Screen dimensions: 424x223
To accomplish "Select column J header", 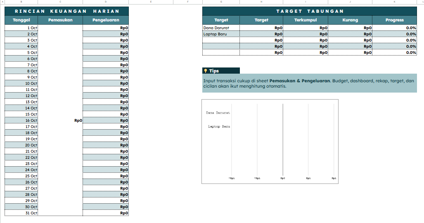I will (350, 2).
